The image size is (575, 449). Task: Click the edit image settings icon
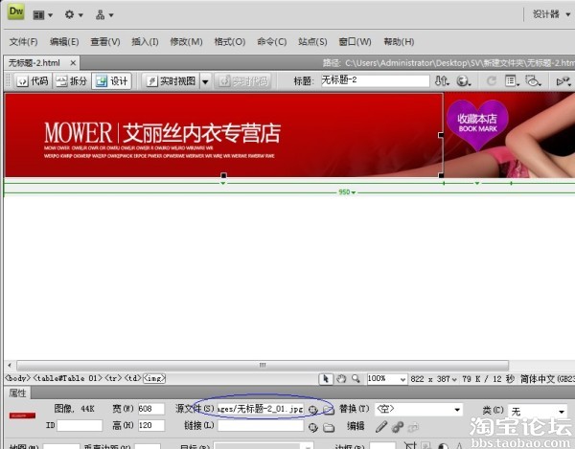(x=397, y=427)
